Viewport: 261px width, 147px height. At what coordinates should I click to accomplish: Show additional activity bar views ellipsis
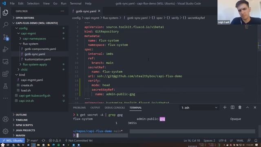pos(5,98)
